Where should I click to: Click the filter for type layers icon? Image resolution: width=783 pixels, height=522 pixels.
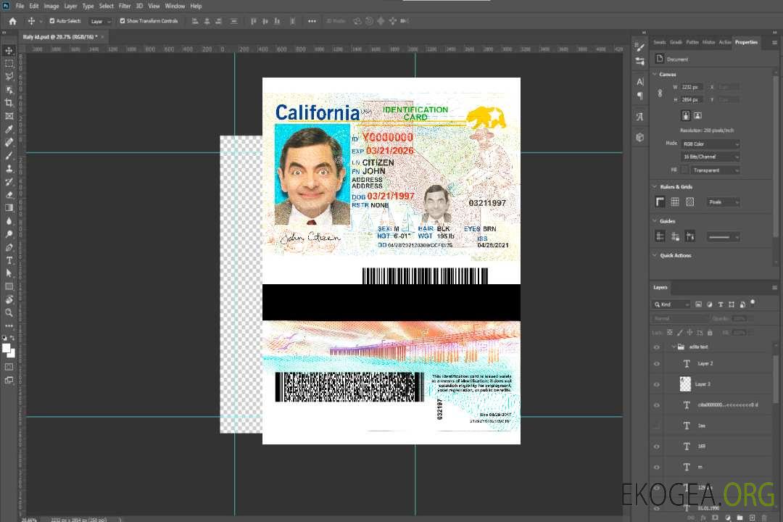point(721,304)
